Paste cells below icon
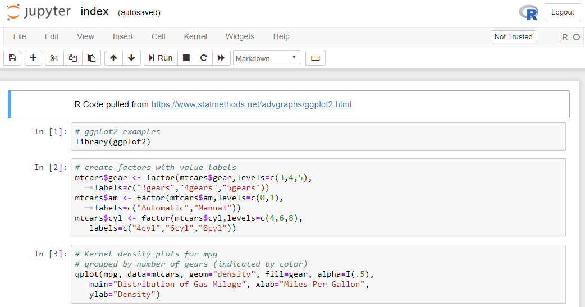 [x=92, y=58]
